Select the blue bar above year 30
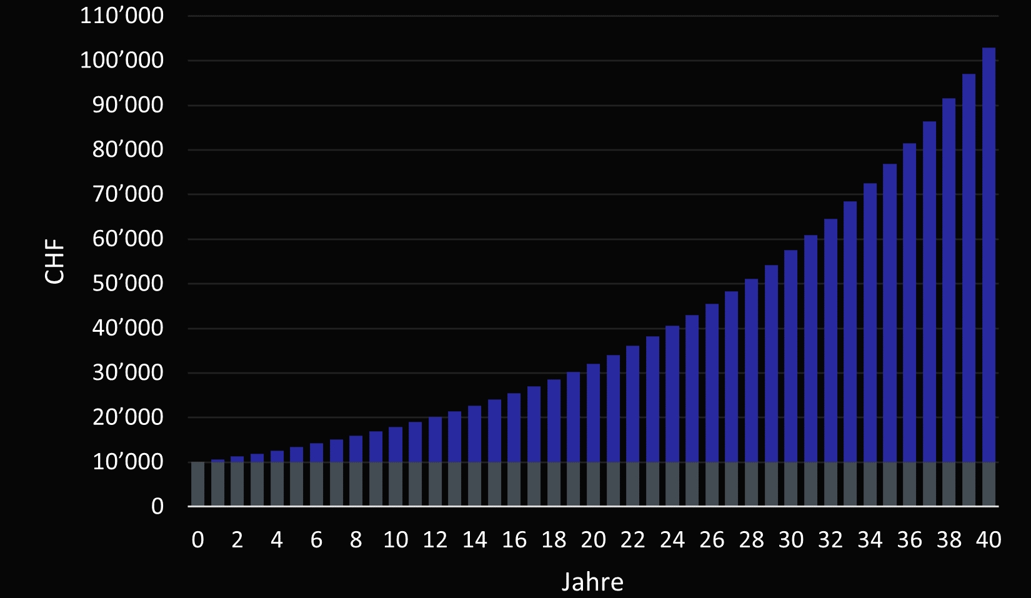 790,356
